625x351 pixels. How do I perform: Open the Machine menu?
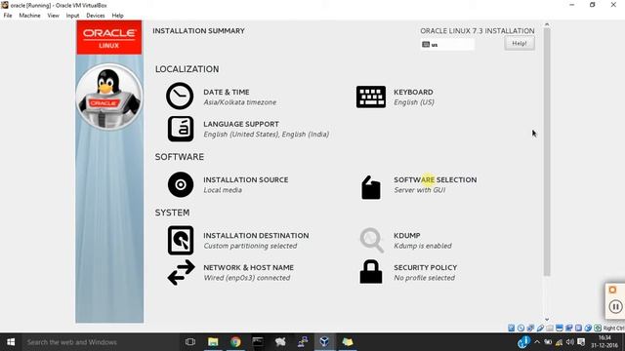click(30, 16)
